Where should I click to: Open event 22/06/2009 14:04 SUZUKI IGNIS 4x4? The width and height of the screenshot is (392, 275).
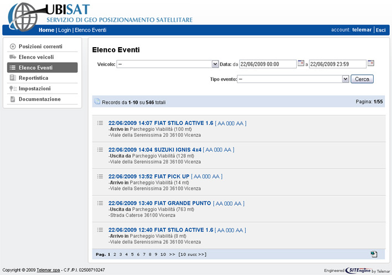[154, 150]
